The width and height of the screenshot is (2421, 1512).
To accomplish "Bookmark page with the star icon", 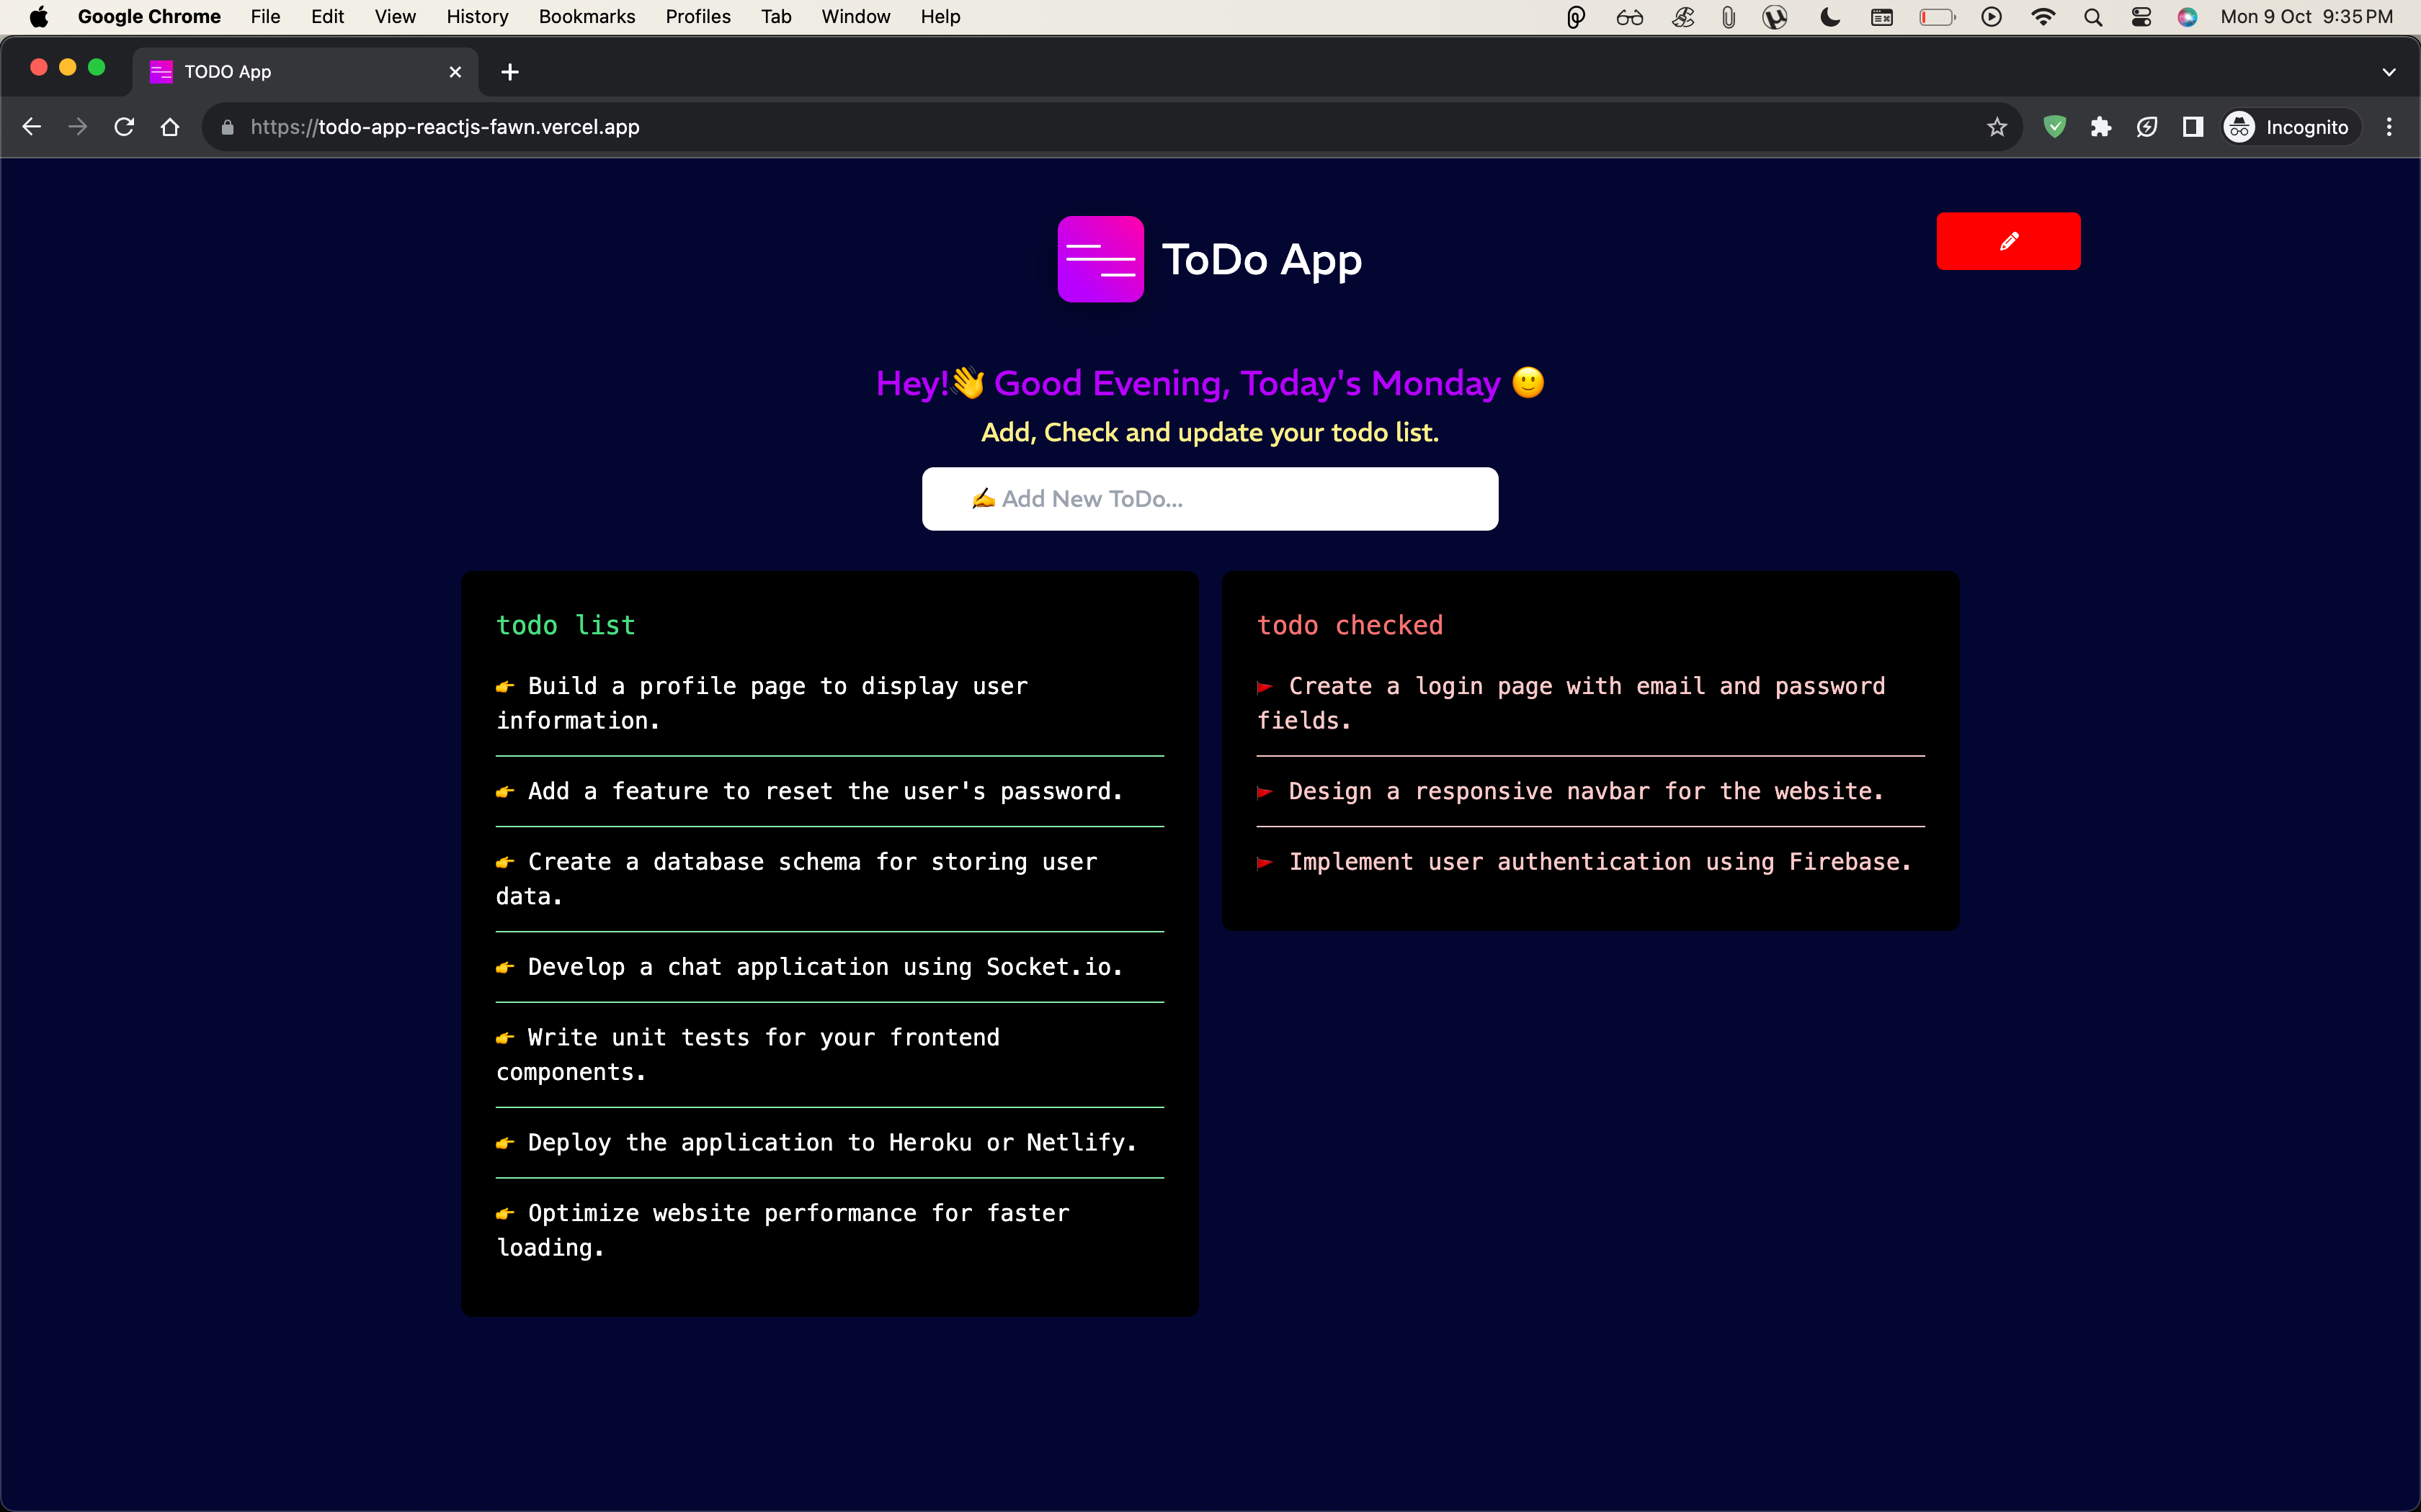I will coord(1997,127).
